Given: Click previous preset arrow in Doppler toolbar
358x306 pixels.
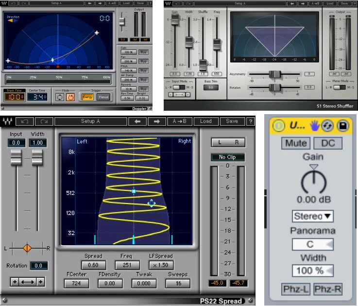Looking at the screenshot, I should click(89, 3).
